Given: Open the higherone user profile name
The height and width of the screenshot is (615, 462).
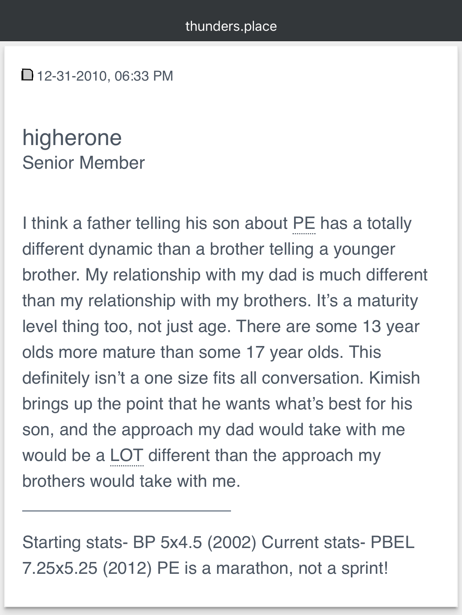Looking at the screenshot, I should click(x=72, y=138).
